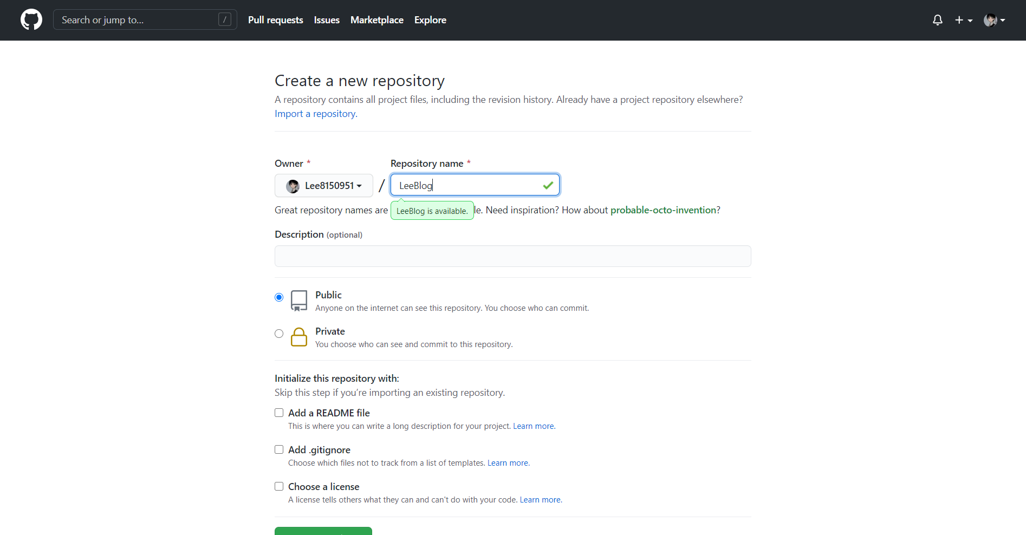
Task: Follow the Import a repository link
Action: click(316, 114)
